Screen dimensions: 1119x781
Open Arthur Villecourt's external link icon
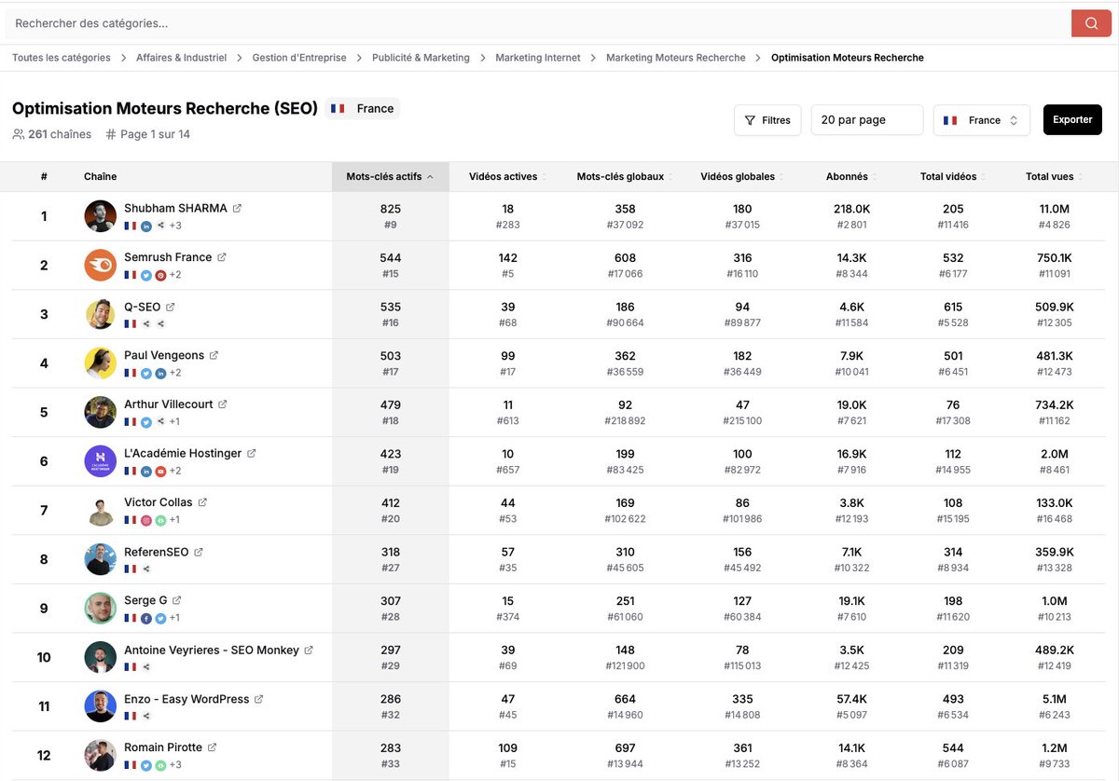click(222, 404)
